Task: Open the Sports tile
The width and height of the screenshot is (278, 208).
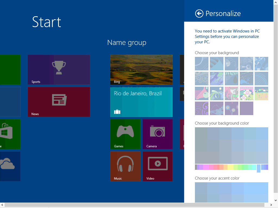Action: pos(59,70)
